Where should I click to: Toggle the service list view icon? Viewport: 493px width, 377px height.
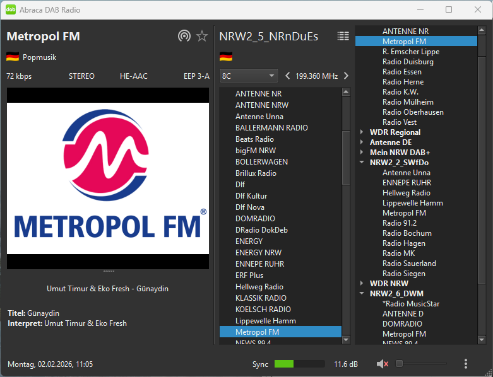[x=343, y=36]
